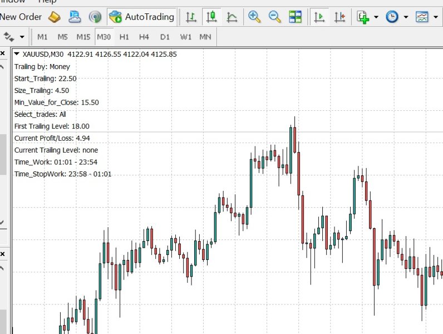Open the Signals radio wave icon
This screenshot has width=443, height=334.
[x=95, y=17]
